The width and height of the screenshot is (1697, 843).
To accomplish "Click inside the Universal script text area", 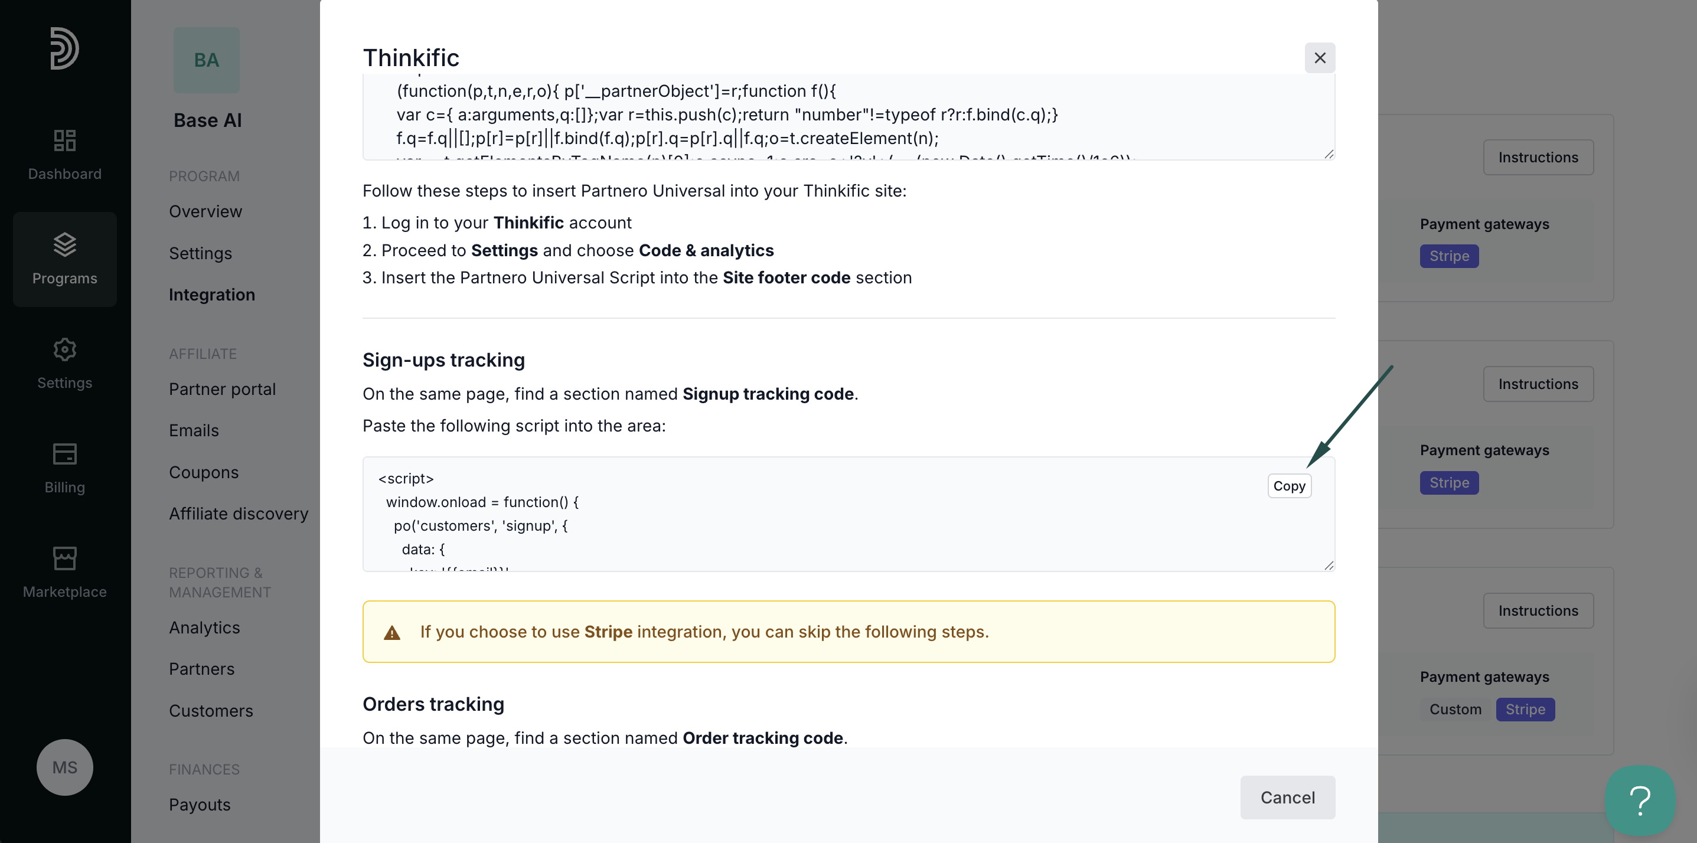I will (x=848, y=117).
